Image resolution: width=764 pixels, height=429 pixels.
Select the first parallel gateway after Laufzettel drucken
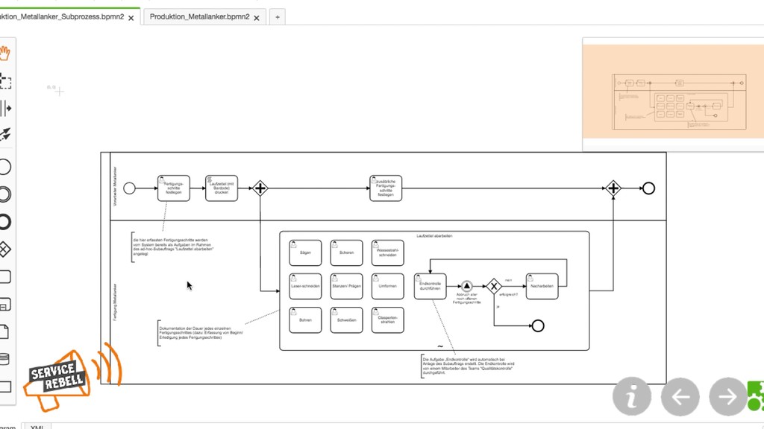(260, 188)
